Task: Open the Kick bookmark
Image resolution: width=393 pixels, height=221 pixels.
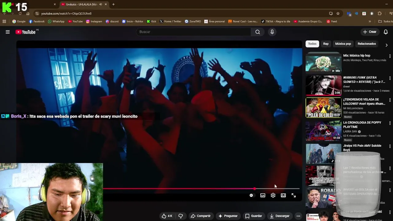Action: [152, 21]
